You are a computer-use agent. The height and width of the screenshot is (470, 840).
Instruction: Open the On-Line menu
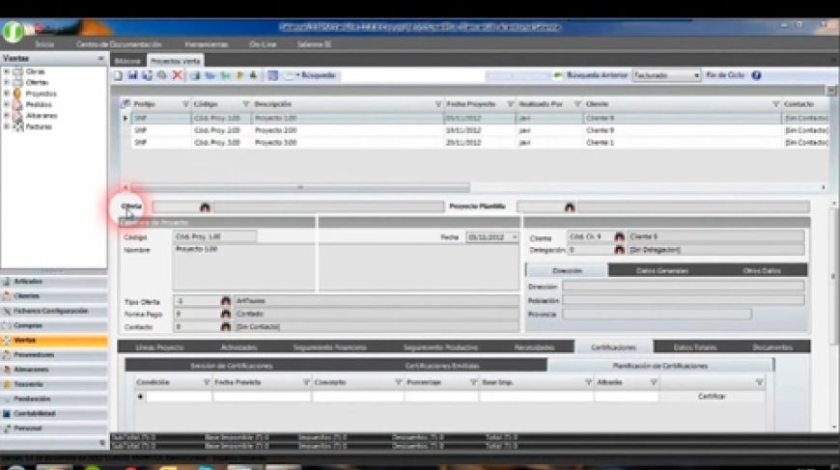click(x=263, y=44)
